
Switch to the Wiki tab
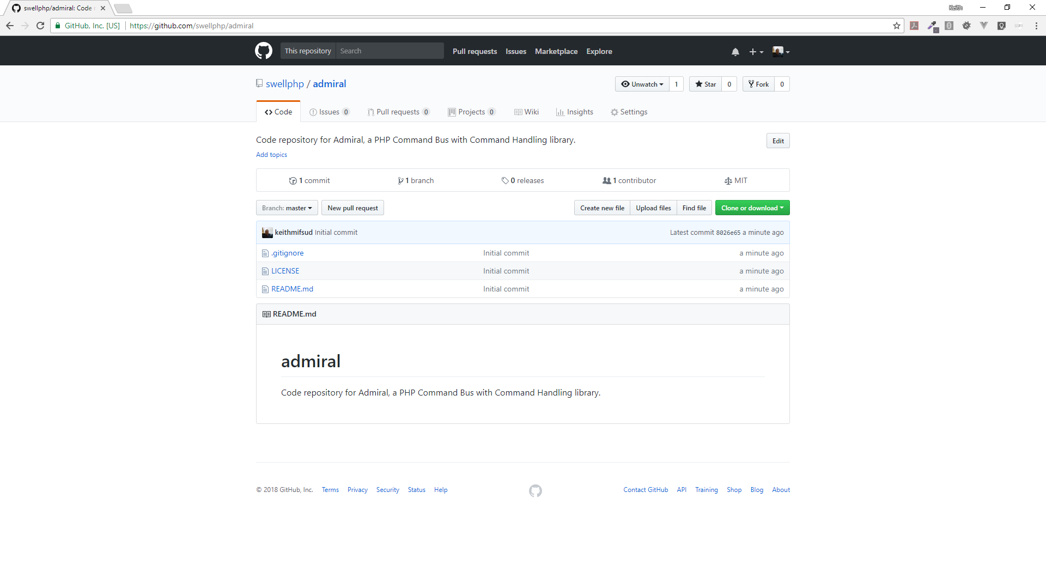coord(526,112)
